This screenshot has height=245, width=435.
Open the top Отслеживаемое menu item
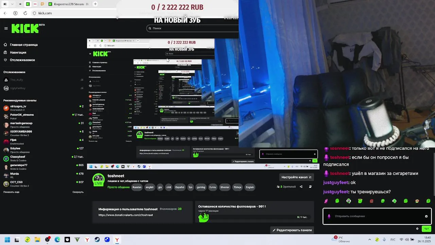coord(19,60)
